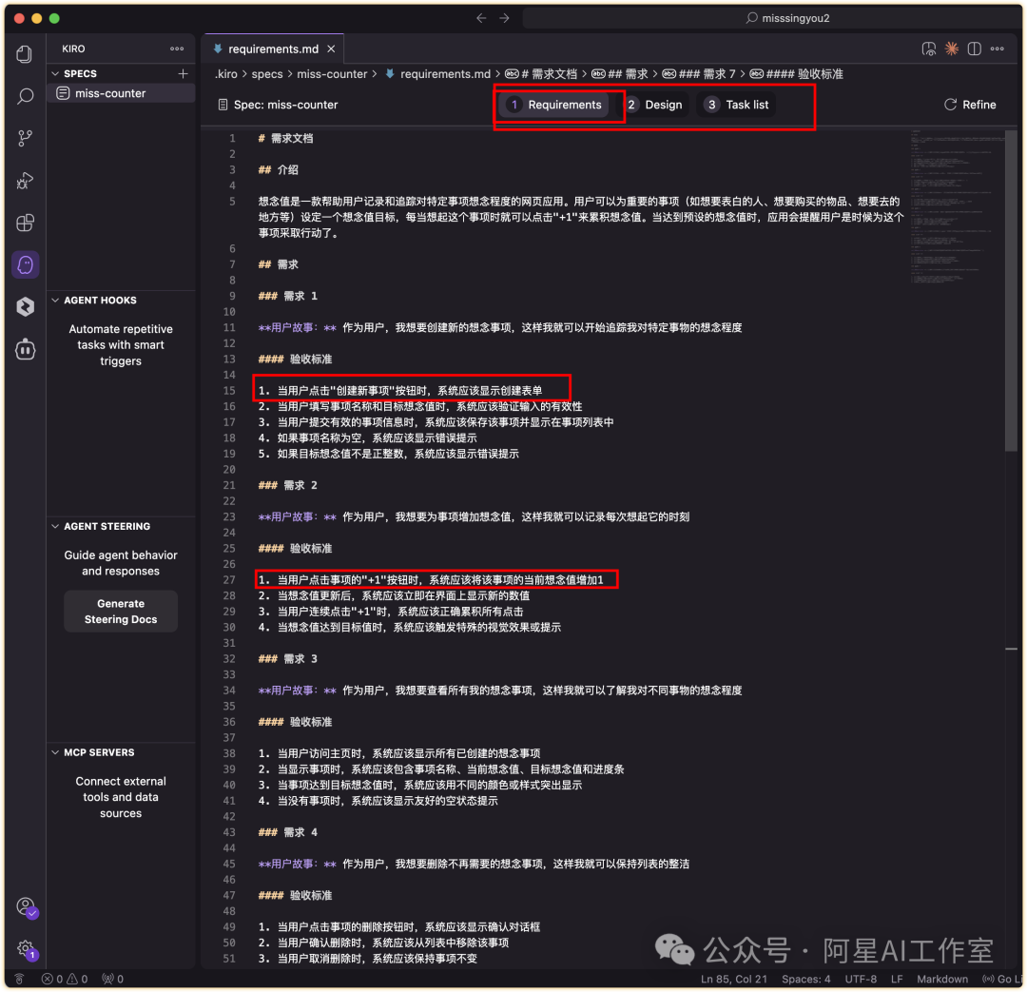This screenshot has width=1027, height=992.
Task: Click Ln 85, Col 21 status entry
Action: pos(733,979)
